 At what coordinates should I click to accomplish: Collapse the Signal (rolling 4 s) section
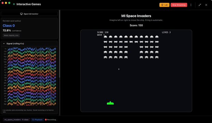(4, 43)
